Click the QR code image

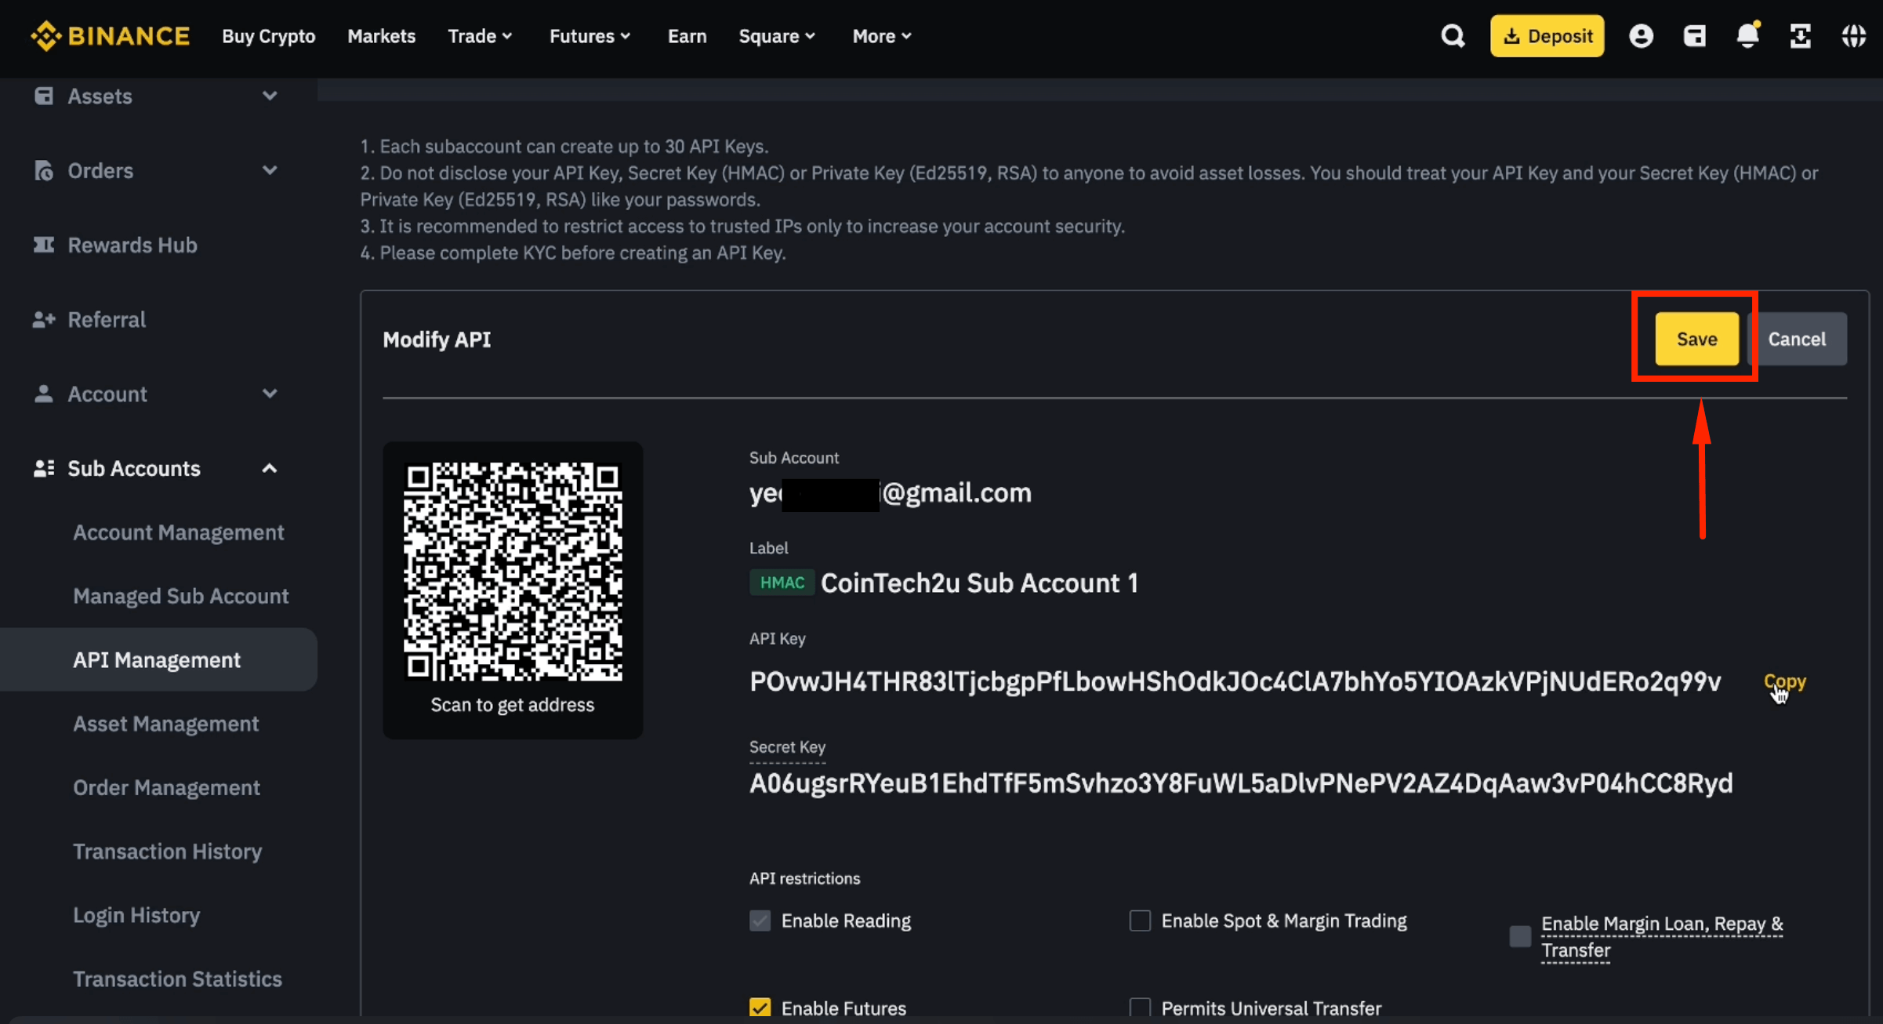[x=513, y=571]
